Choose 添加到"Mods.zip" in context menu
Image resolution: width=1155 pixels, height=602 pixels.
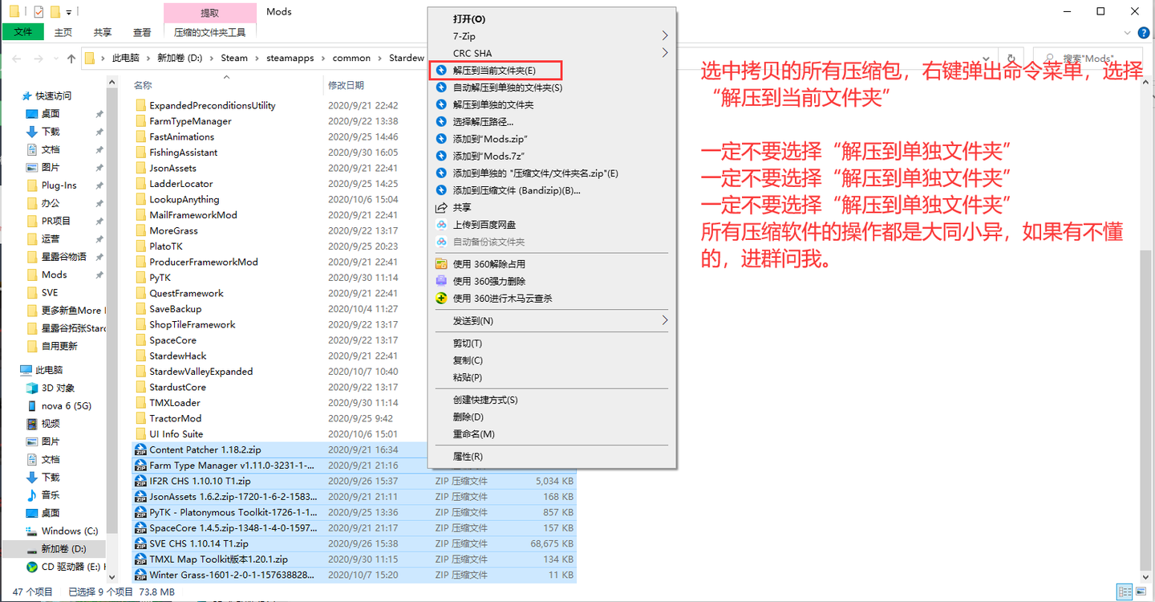[x=552, y=139]
